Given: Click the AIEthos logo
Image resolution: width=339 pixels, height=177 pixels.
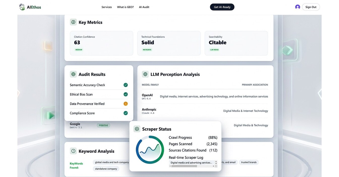Looking at the screenshot, I should (30, 7).
